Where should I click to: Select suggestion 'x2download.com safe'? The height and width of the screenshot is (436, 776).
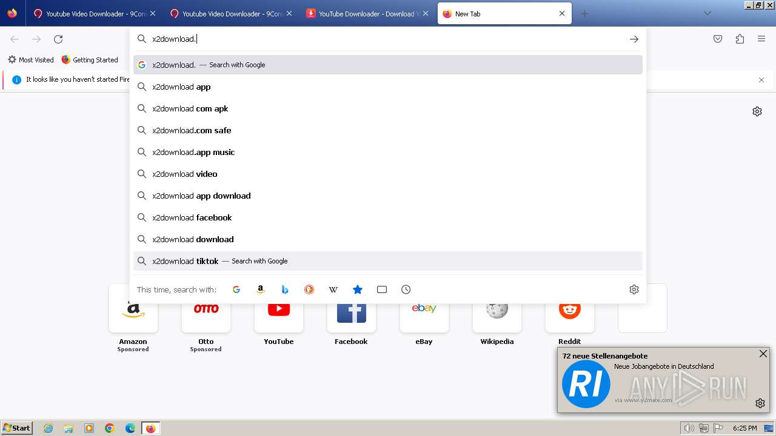click(x=388, y=130)
